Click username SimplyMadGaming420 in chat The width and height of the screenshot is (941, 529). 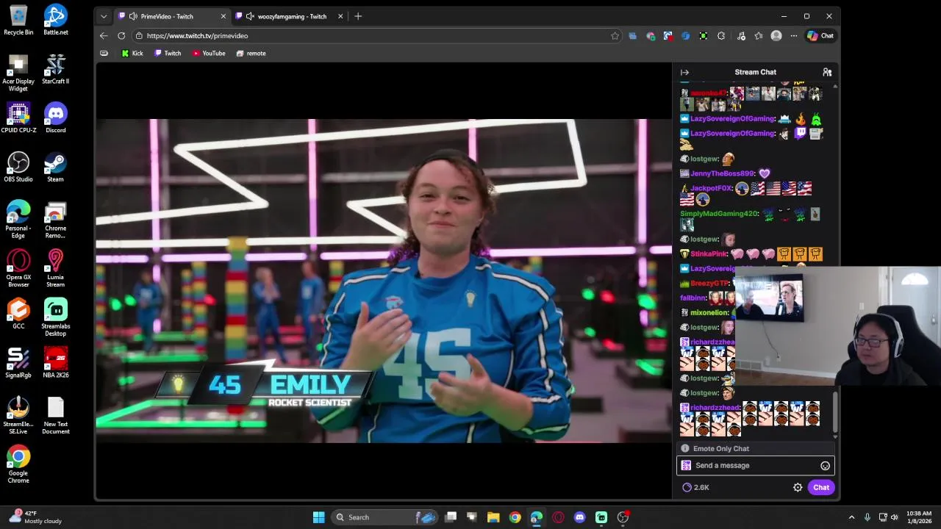(719, 214)
